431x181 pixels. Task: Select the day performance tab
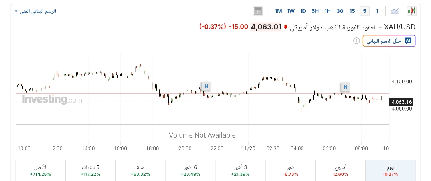(x=390, y=171)
